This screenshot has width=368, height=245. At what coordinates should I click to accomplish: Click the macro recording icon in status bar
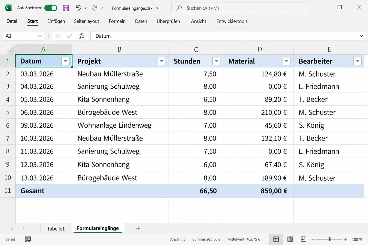tap(28, 240)
